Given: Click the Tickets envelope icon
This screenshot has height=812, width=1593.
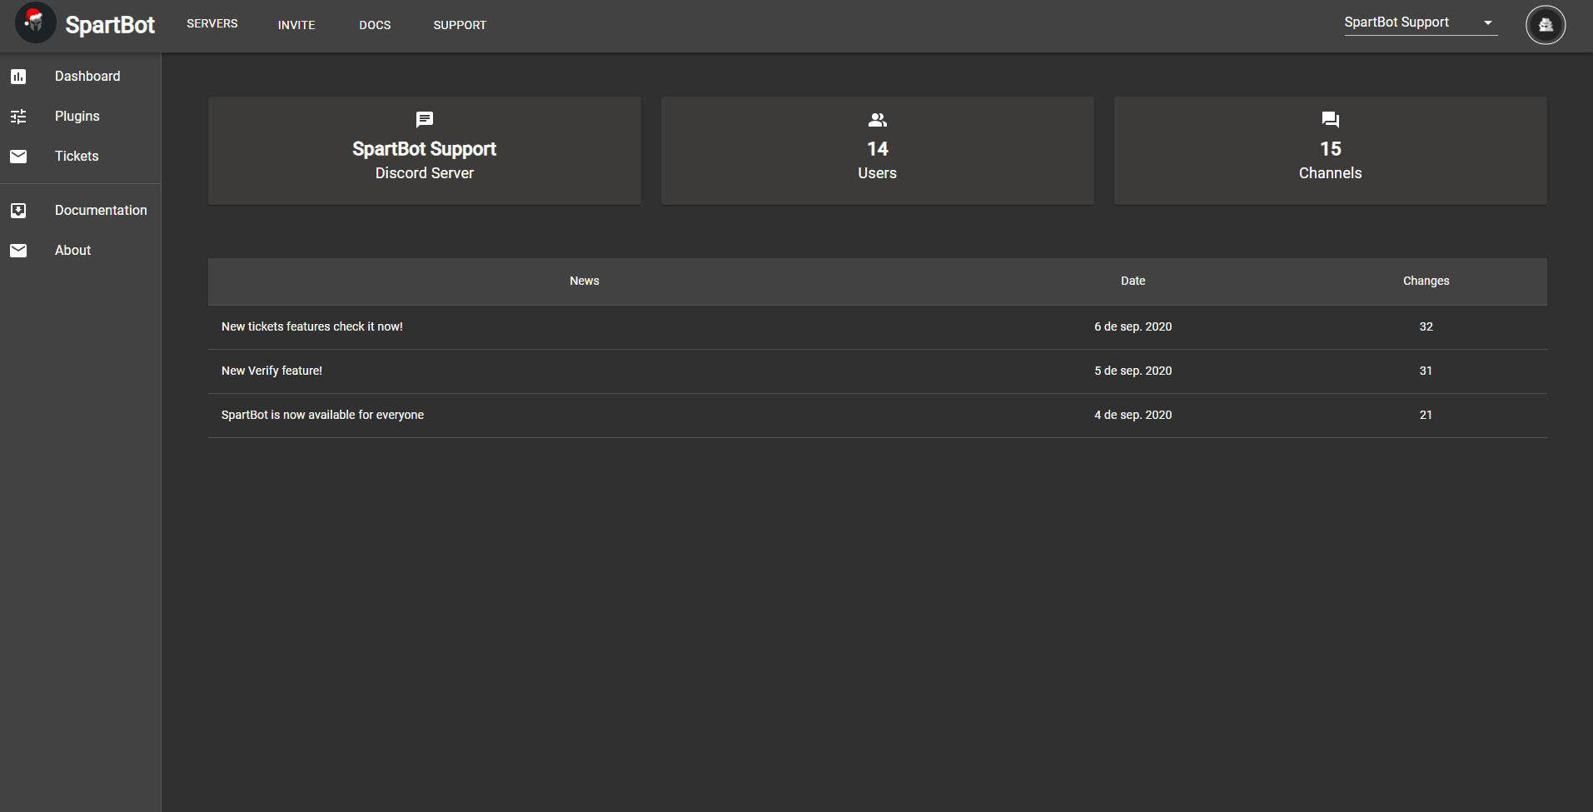Looking at the screenshot, I should click(x=18, y=157).
